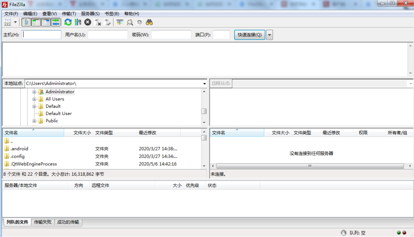Click the green activity indicator light
The image size is (414, 237).
tap(399, 233)
